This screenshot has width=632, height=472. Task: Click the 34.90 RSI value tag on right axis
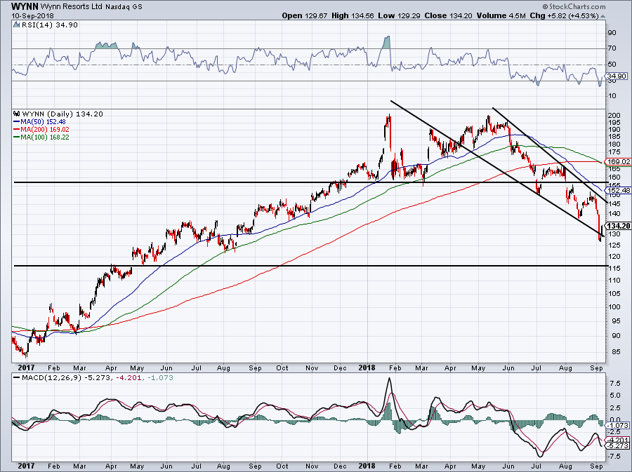(615, 76)
